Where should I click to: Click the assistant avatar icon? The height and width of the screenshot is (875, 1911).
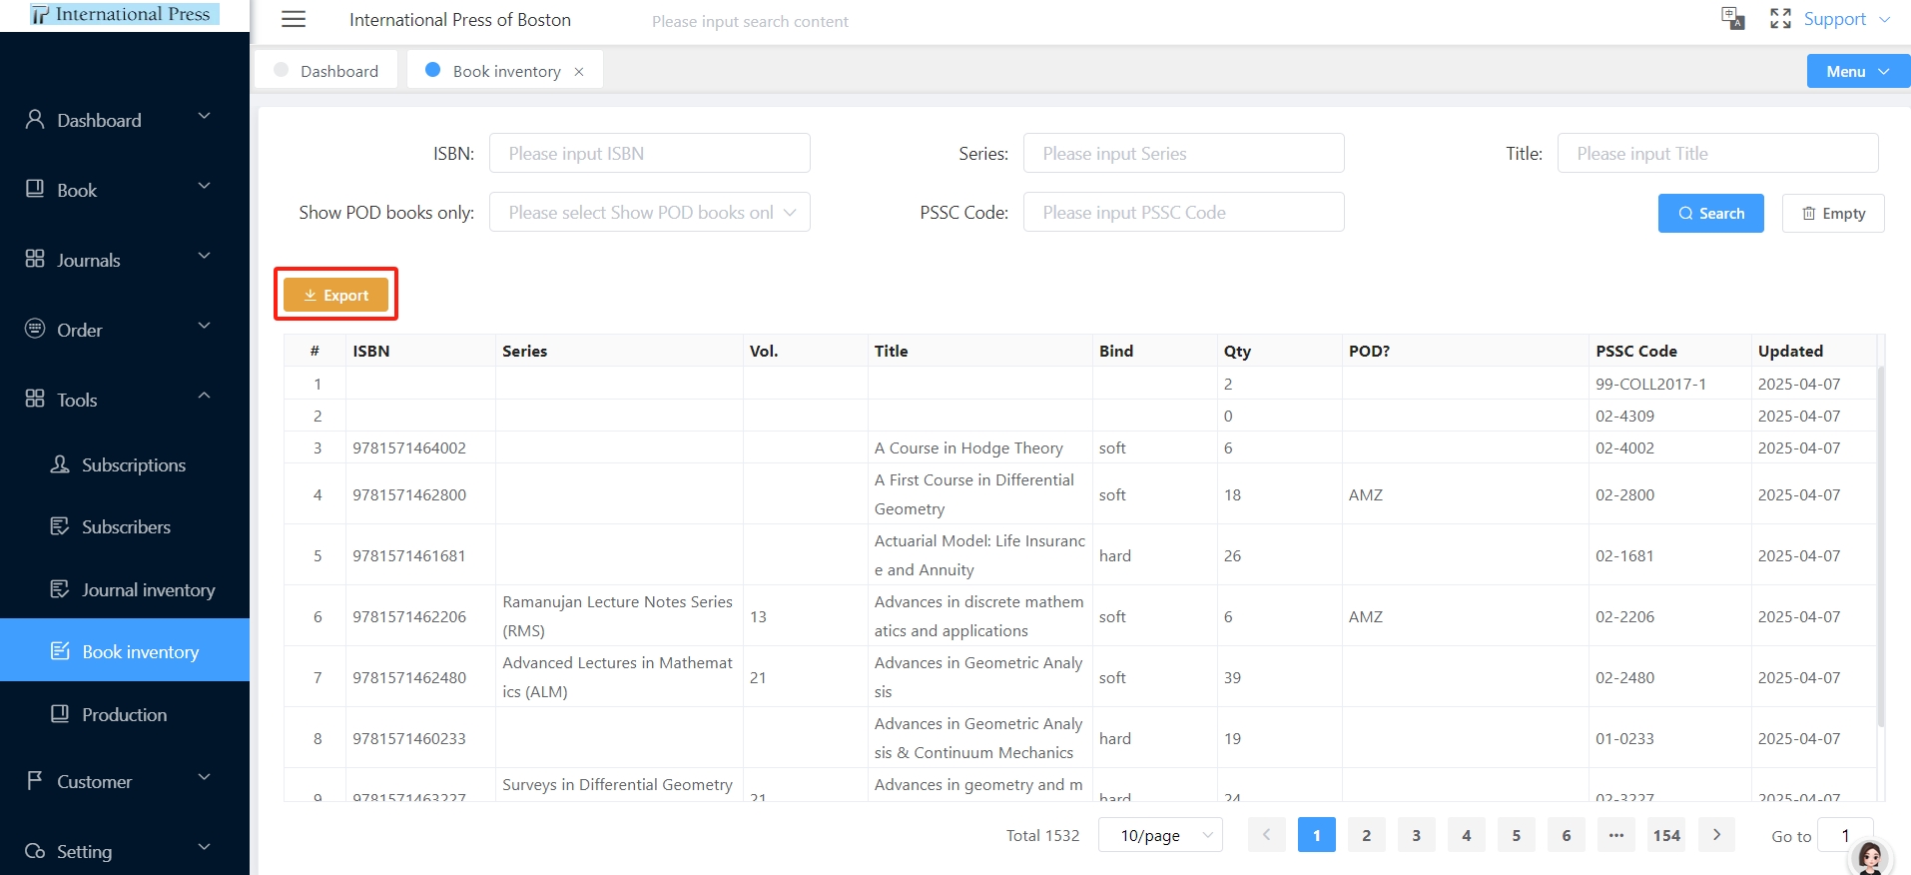point(1870,857)
